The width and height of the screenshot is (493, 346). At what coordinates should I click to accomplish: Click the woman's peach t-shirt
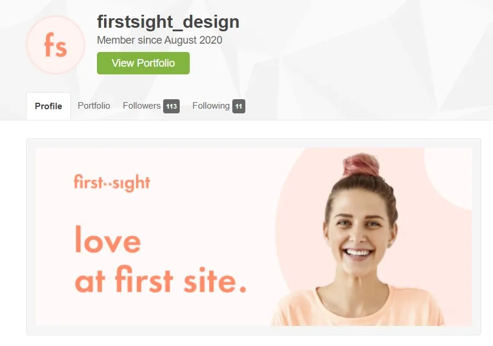[358, 308]
